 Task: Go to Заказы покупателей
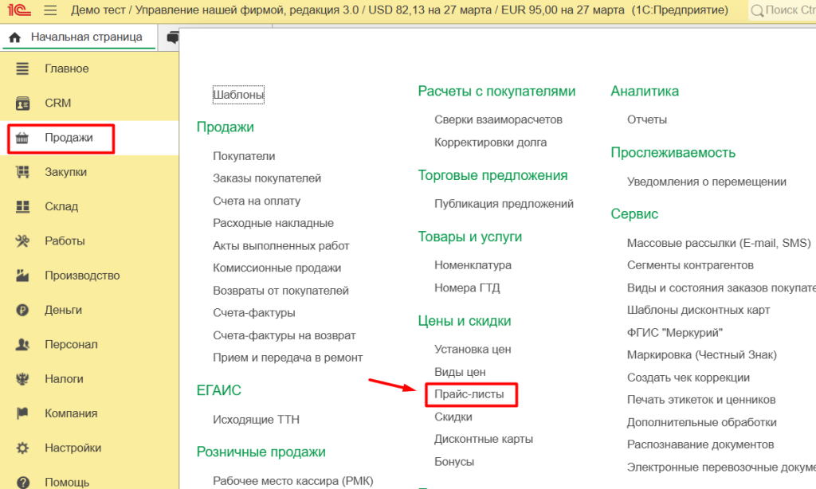[x=267, y=178]
